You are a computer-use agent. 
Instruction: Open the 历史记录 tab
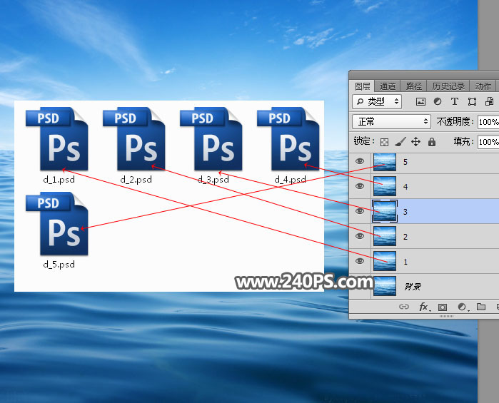(x=448, y=86)
